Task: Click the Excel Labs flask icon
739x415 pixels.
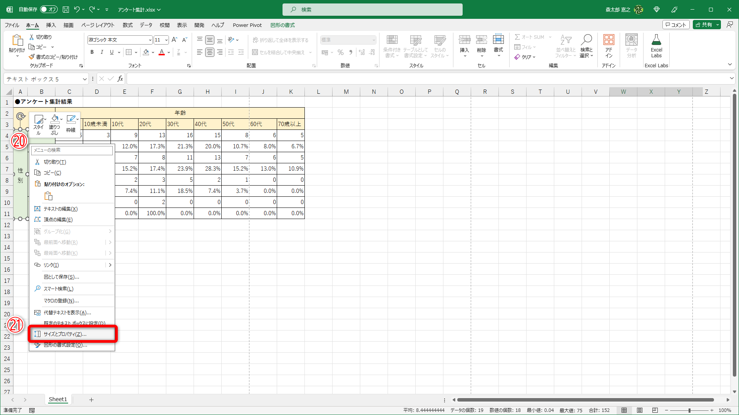Action: (656, 40)
